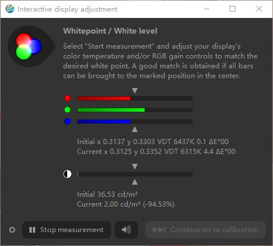Close the Interactive display adjustment window

(259, 9)
